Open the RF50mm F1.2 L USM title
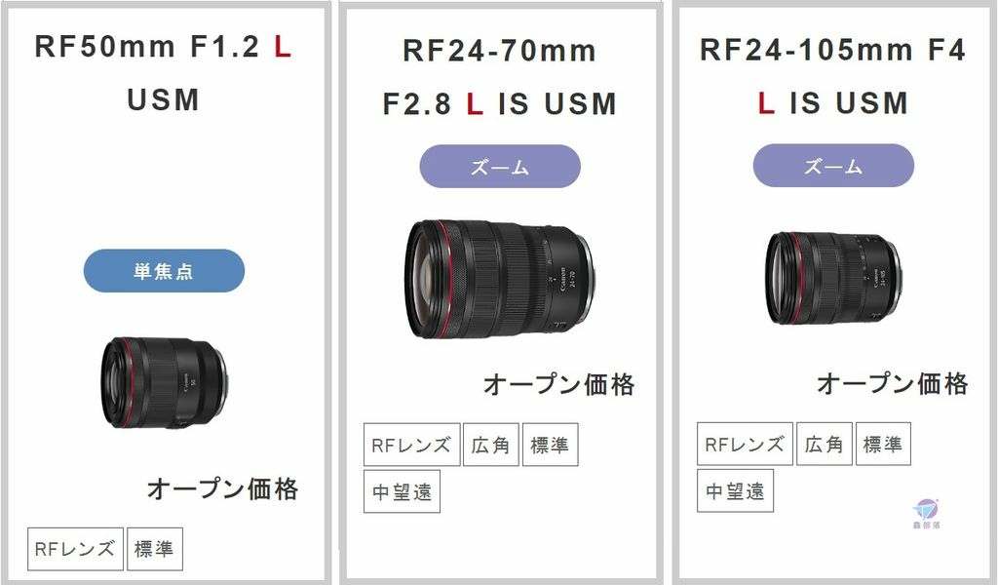The width and height of the screenshot is (998, 585). 164,73
